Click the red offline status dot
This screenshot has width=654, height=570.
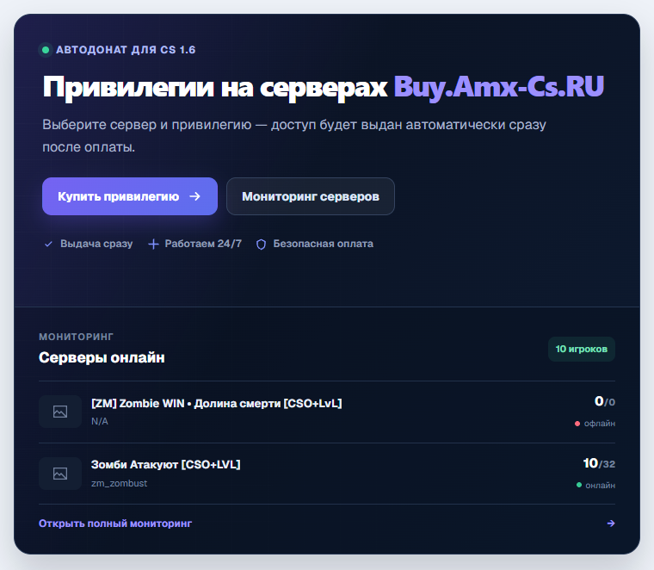[x=577, y=424]
